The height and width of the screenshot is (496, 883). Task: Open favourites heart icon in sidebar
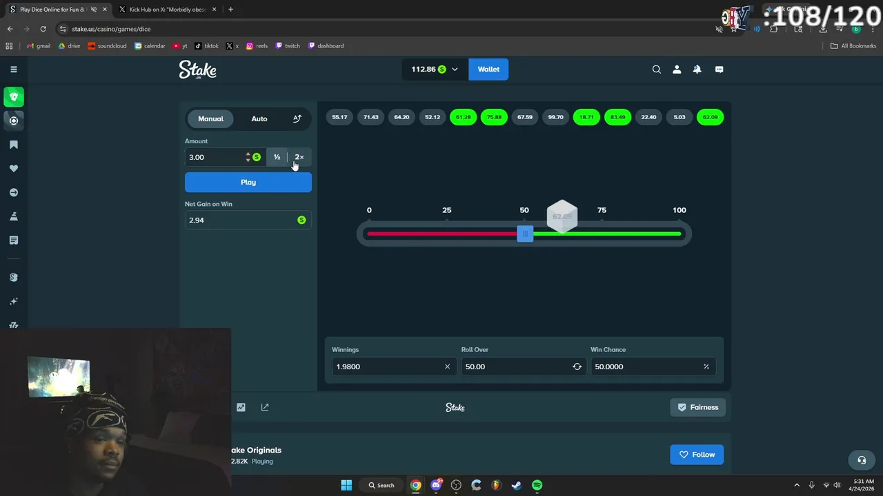[x=13, y=169]
